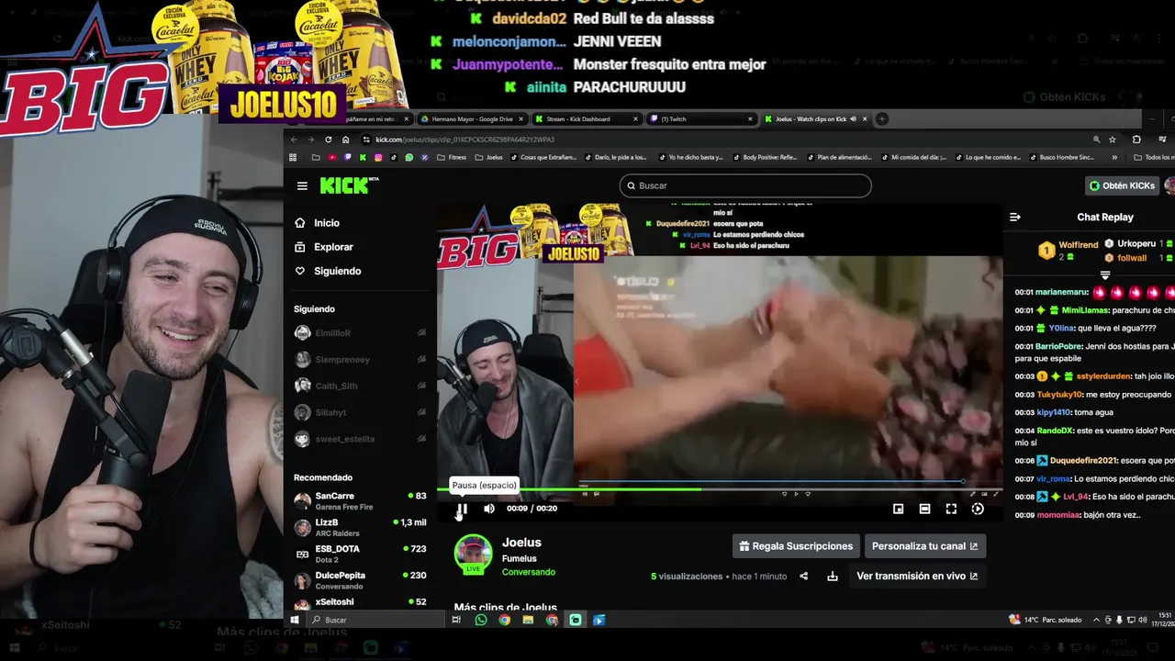Open followed channel Siempreneey
Image resolution: width=1175 pixels, height=661 pixels.
360,360
